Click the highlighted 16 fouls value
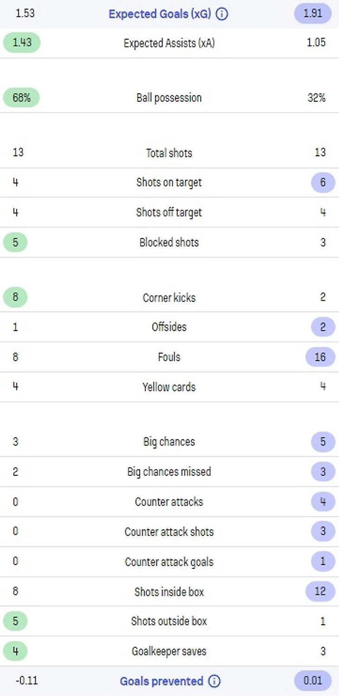The width and height of the screenshot is (339, 699). pos(320,357)
